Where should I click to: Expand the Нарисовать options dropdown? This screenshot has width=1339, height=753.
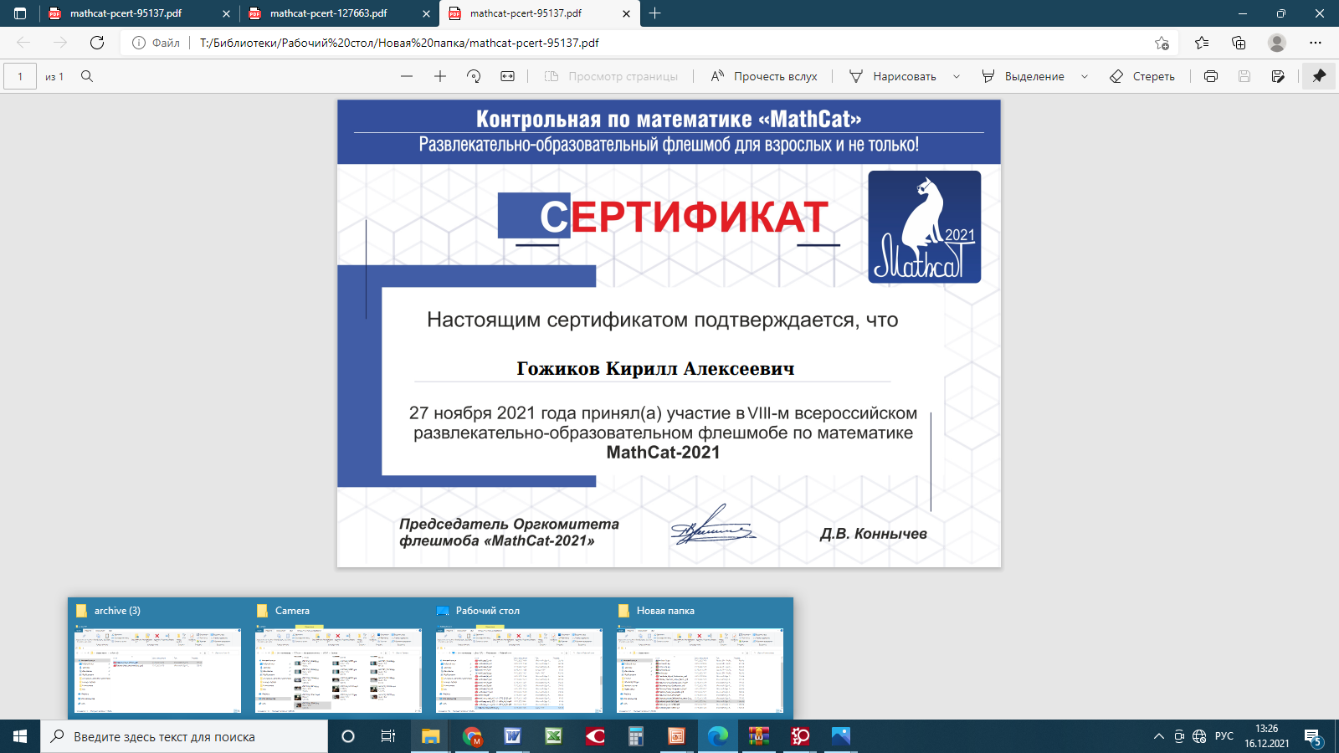(x=957, y=76)
